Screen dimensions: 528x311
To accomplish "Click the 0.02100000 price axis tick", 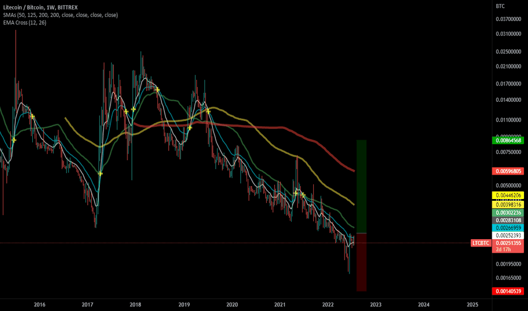I will tap(509, 67).
